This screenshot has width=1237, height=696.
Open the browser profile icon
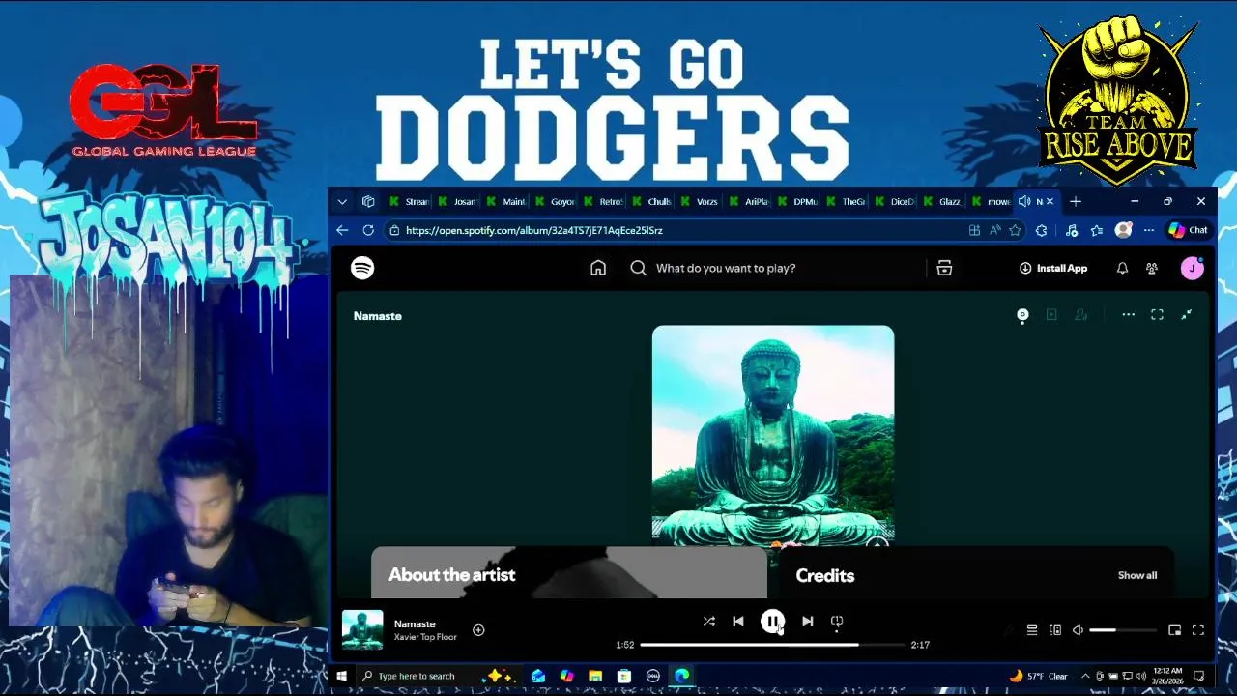(1123, 230)
